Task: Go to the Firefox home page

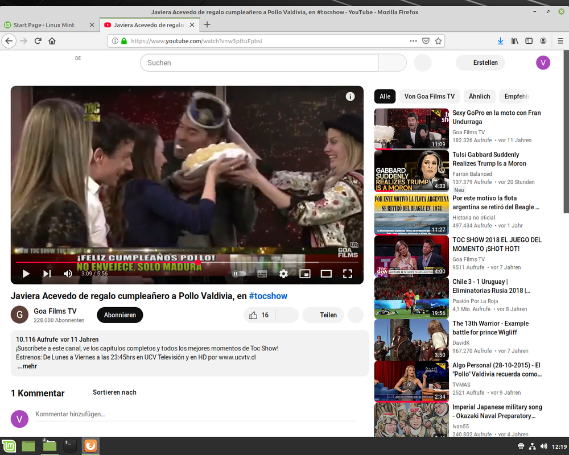Action: 52,41
